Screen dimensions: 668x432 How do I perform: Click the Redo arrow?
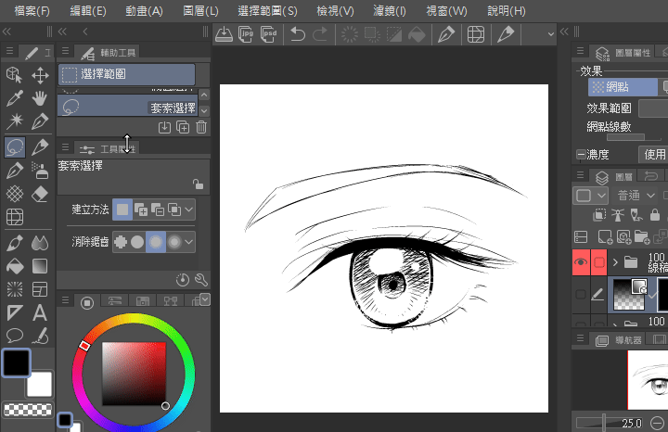click(320, 34)
